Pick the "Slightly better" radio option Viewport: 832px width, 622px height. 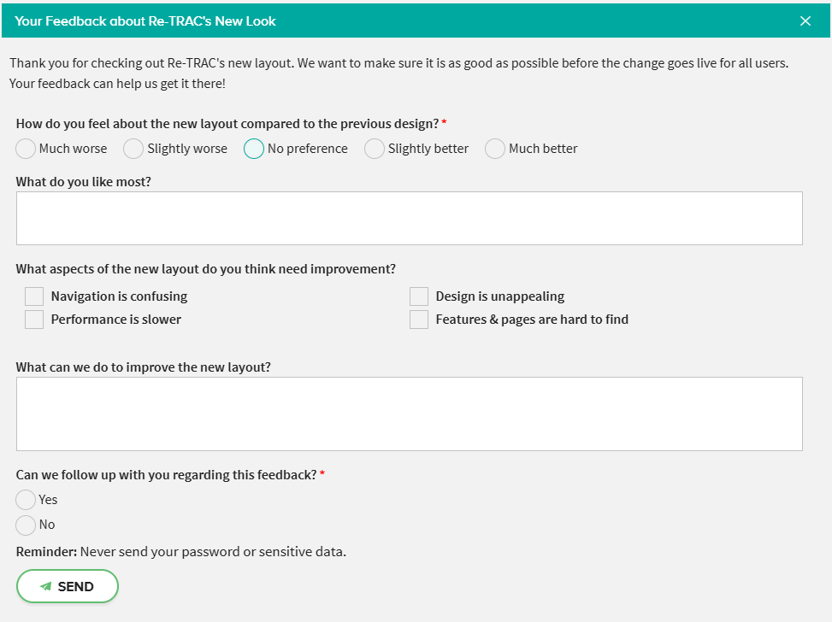click(x=374, y=149)
